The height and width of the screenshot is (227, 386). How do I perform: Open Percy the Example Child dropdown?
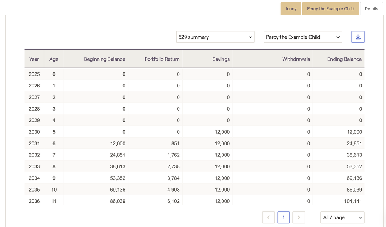tap(303, 37)
